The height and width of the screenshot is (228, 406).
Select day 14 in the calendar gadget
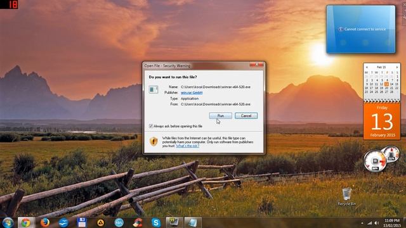391,84
